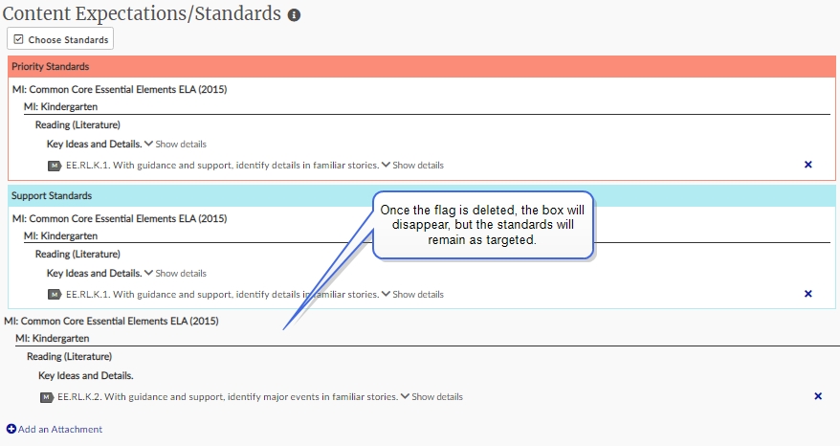Click the Add an Attachment link

60,430
